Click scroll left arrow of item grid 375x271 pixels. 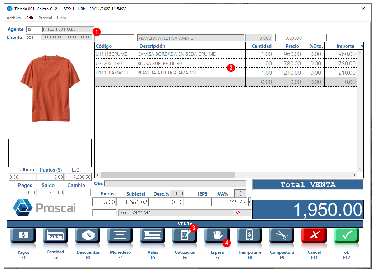coord(98,175)
